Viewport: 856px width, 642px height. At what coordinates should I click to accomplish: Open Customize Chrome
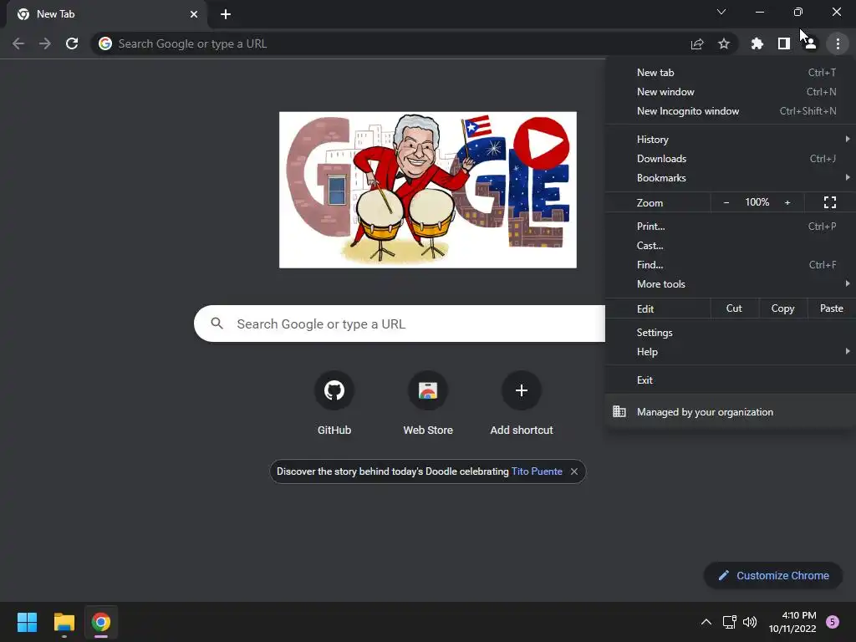click(x=773, y=575)
